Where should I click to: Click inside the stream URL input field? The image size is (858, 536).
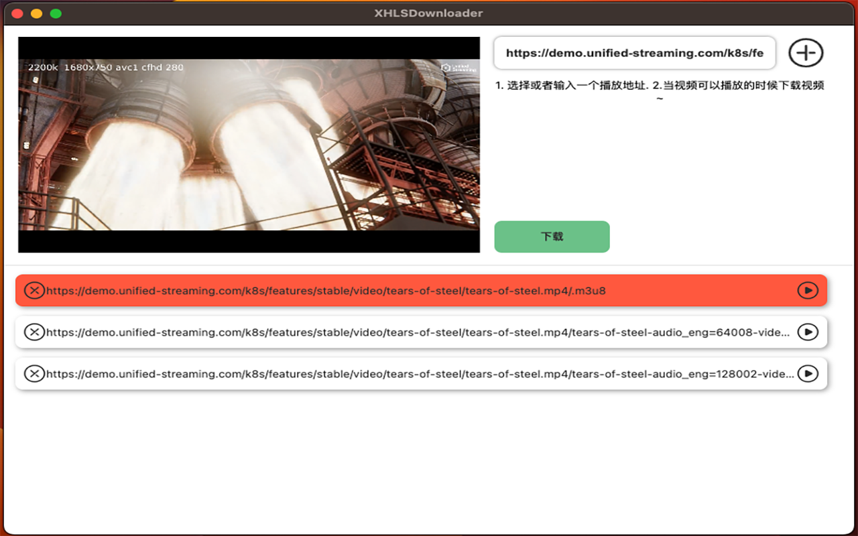[634, 52]
